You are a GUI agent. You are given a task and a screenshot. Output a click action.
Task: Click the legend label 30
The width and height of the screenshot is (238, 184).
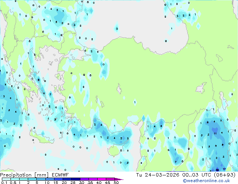tap(82, 182)
